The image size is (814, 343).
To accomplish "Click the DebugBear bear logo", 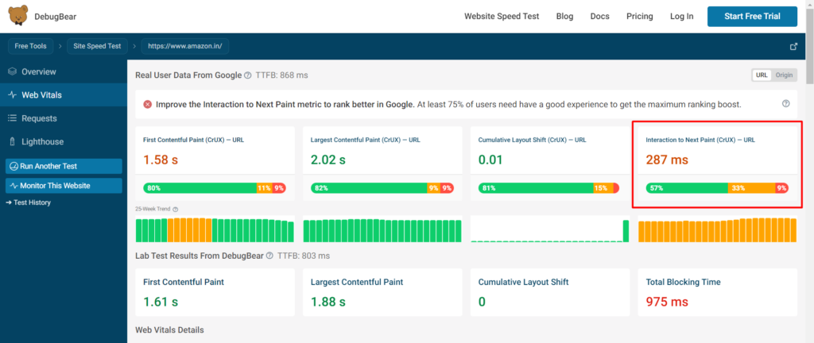I will (17, 16).
